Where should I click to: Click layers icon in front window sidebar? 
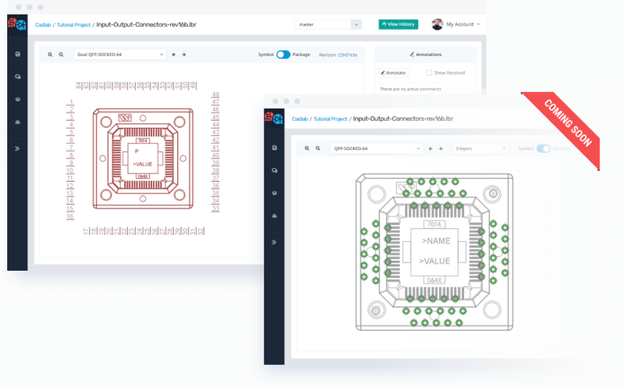pos(274,193)
